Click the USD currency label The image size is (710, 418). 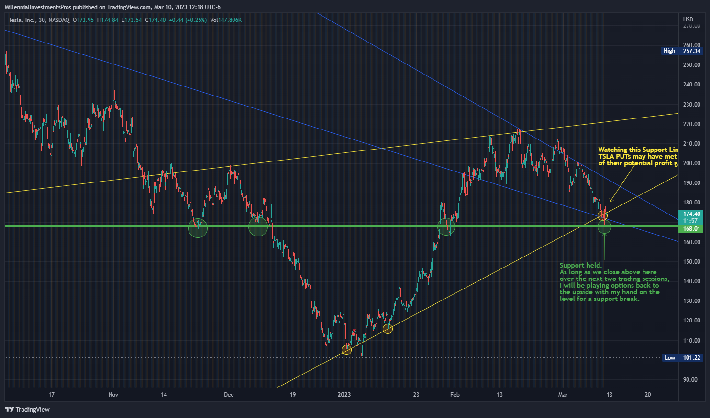point(688,20)
